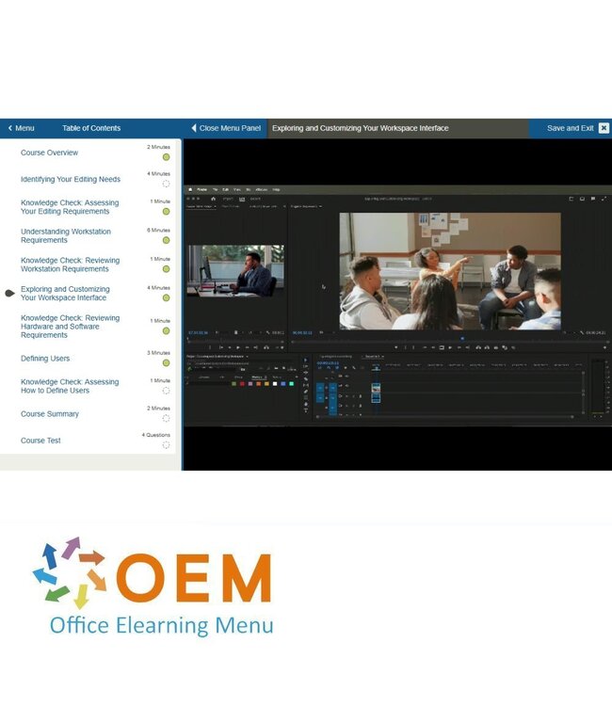This screenshot has height=706, width=612.
Task: Open the Window menu in Premiere
Action: (261, 189)
